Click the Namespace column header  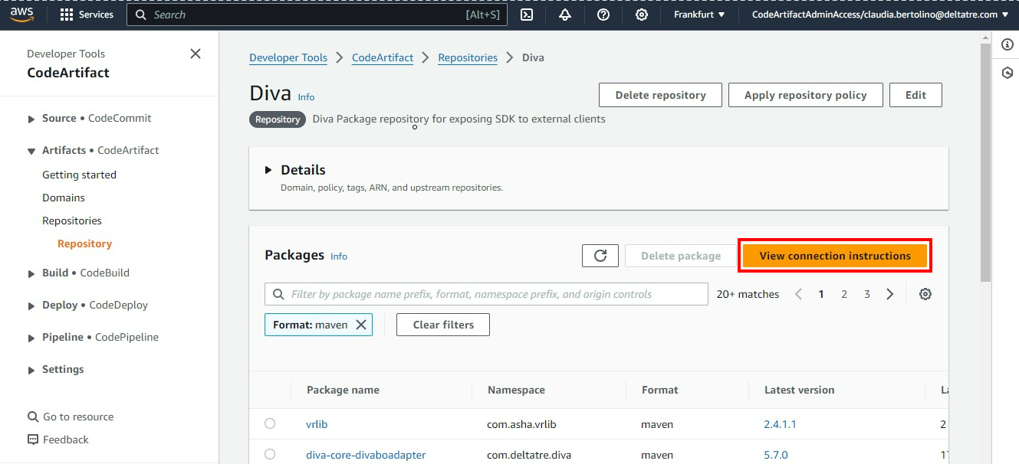[x=516, y=390]
